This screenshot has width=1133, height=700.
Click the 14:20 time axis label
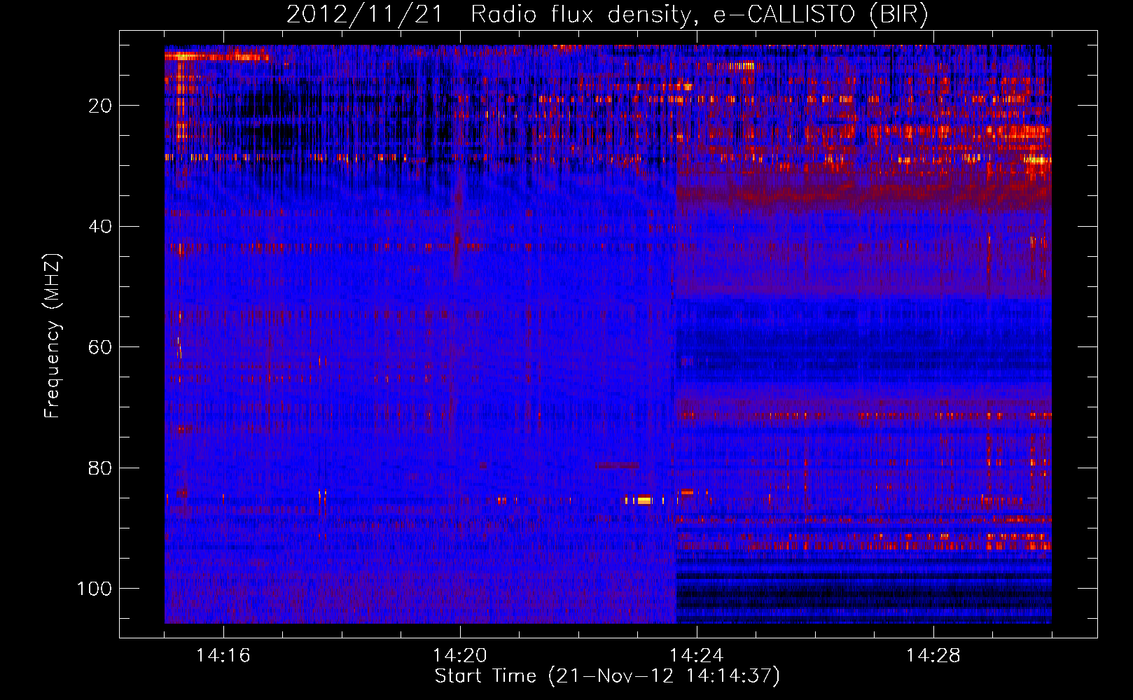(460, 656)
